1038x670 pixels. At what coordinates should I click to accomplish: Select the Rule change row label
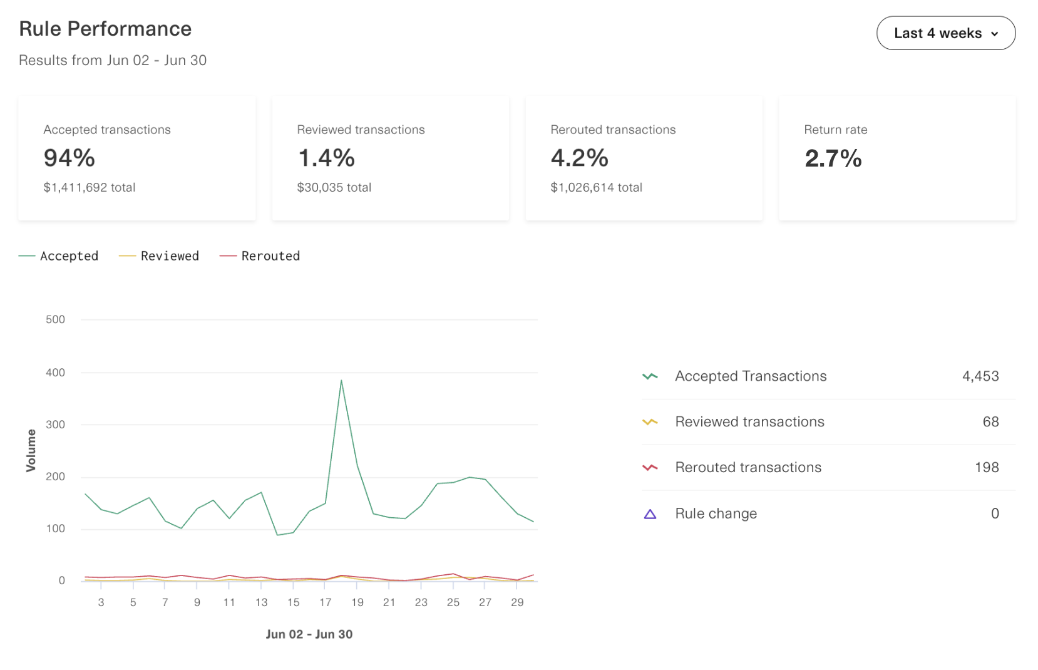click(716, 513)
